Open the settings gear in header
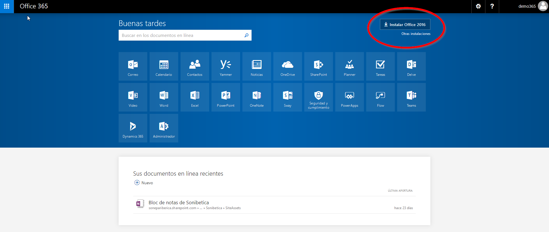 point(478,6)
